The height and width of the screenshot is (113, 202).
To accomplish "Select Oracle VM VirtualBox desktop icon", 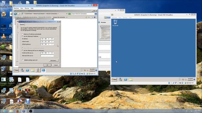I will 3,70.
